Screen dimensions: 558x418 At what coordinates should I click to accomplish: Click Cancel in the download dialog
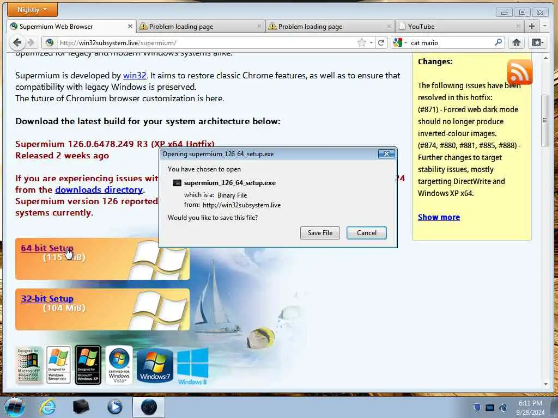tap(367, 233)
